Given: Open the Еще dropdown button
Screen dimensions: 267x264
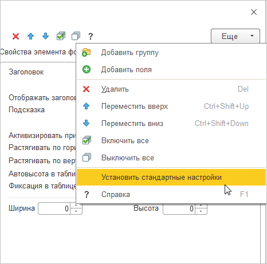Looking at the screenshot, I should [x=235, y=36].
